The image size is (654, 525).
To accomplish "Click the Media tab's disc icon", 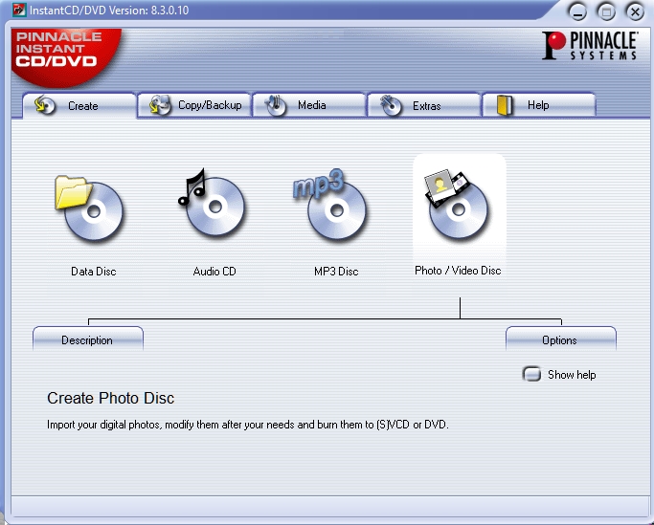I will click(276, 105).
